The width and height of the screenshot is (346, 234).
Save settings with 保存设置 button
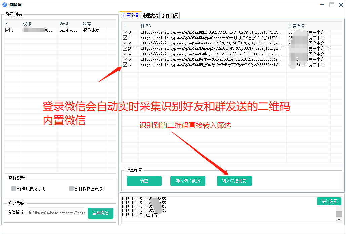click(x=329, y=201)
